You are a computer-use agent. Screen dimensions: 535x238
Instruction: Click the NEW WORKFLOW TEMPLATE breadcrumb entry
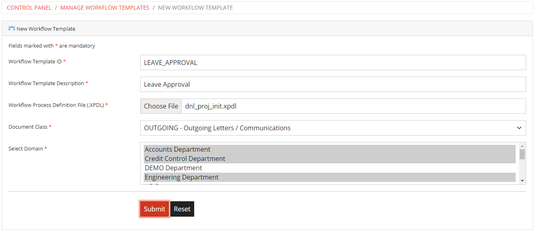coord(195,7)
